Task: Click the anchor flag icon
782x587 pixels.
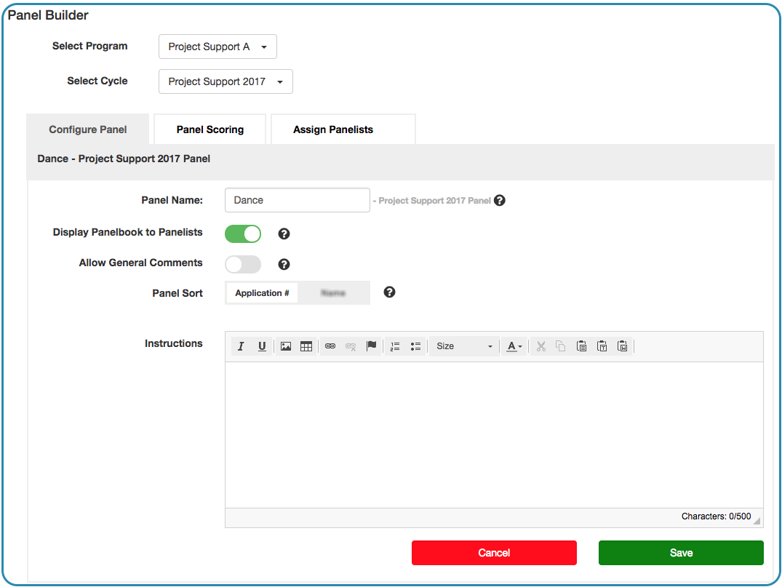Action: pos(372,347)
